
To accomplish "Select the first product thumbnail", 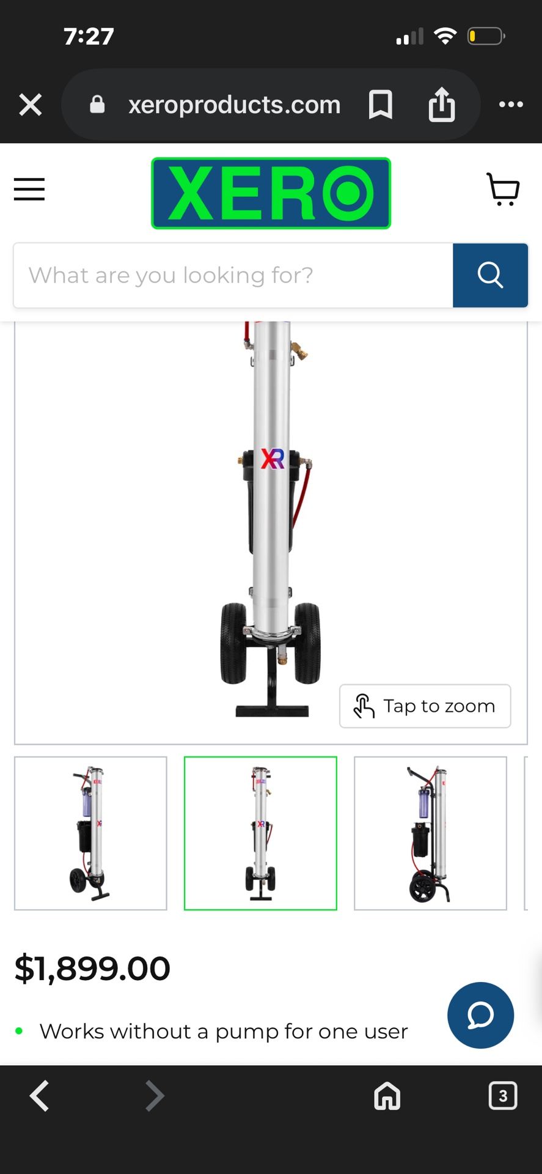I will 90,833.
